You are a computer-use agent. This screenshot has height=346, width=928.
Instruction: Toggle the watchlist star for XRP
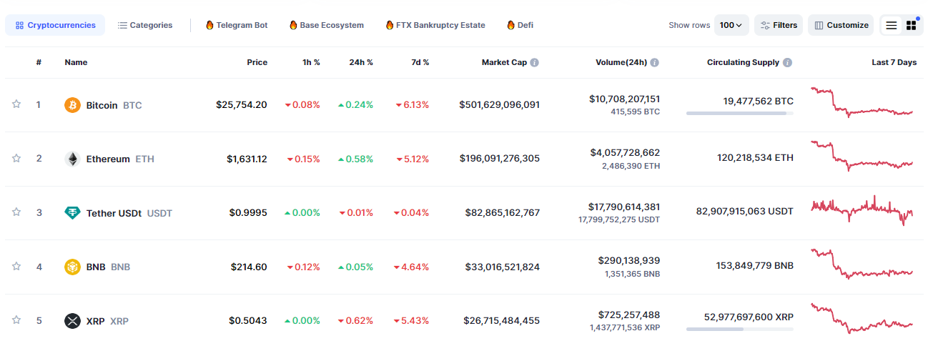pyautogui.click(x=16, y=320)
